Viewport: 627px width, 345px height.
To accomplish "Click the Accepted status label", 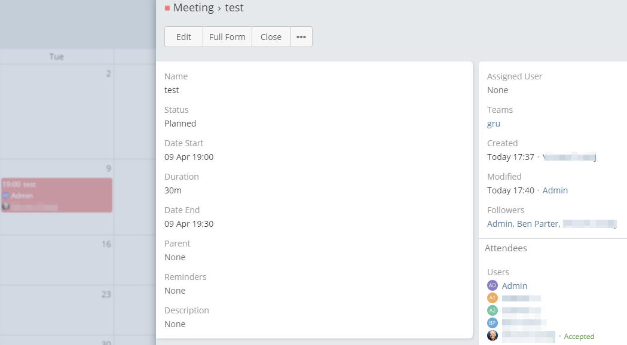I will [x=579, y=337].
